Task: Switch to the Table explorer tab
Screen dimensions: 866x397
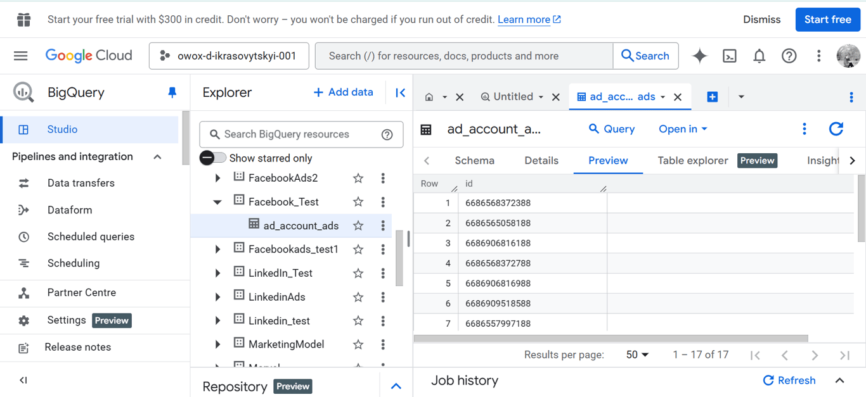Action: (693, 161)
